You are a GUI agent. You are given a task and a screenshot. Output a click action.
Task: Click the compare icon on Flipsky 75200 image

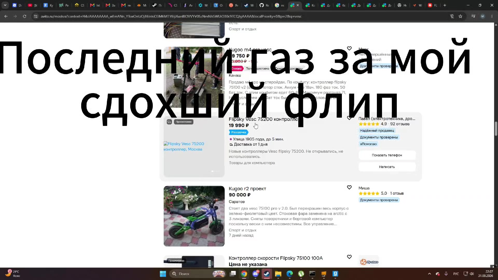click(169, 122)
